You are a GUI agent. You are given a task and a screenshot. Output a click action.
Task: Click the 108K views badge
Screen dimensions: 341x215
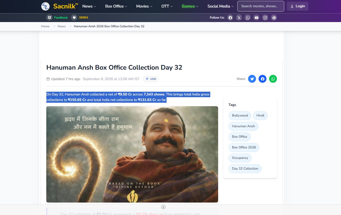[151, 79]
